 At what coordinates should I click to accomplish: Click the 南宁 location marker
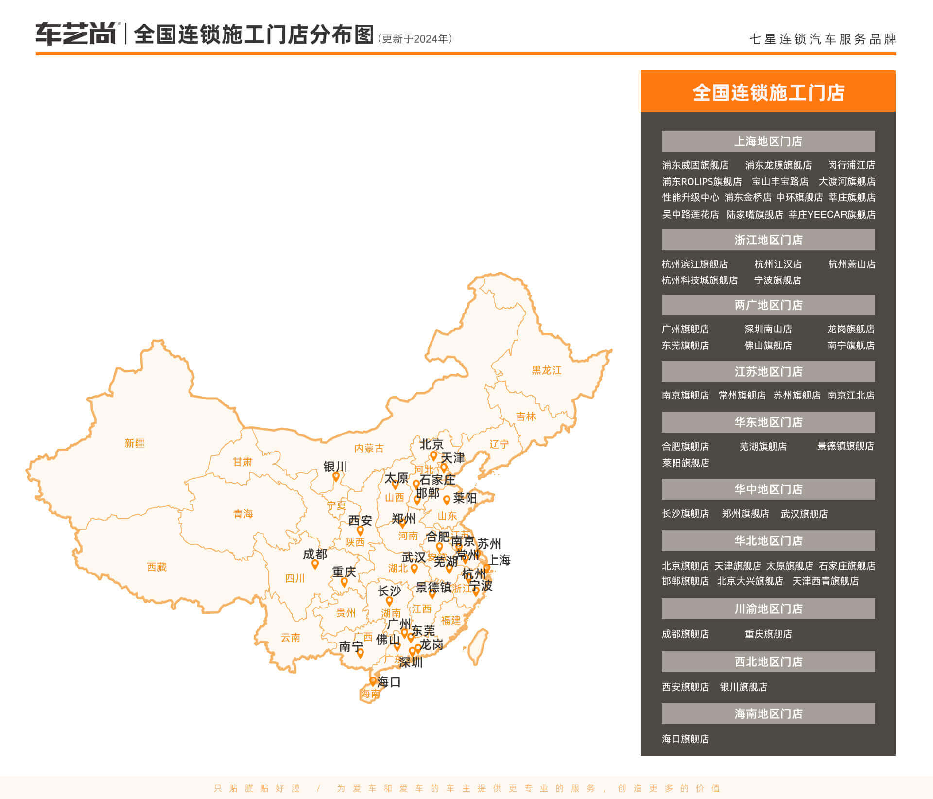pyautogui.click(x=360, y=653)
